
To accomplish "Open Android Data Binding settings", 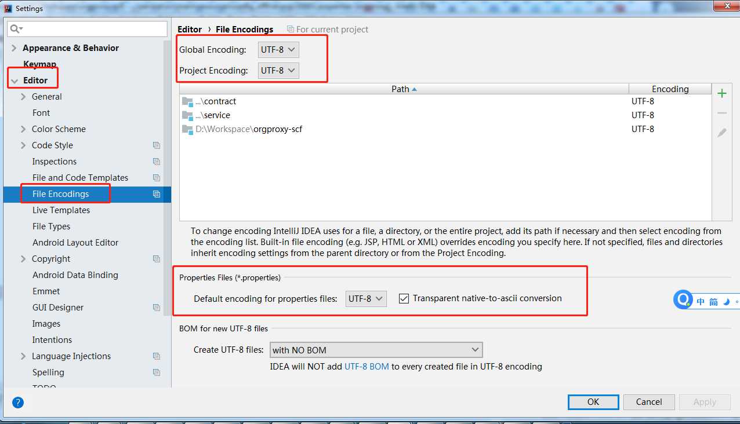I will click(x=75, y=275).
